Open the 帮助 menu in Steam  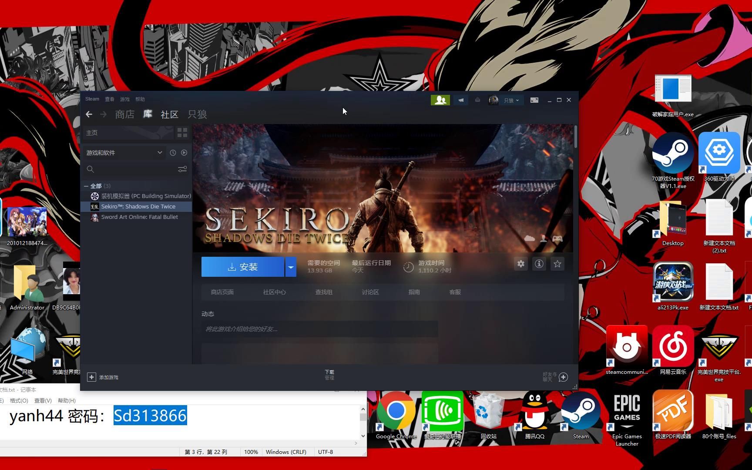pyautogui.click(x=140, y=99)
